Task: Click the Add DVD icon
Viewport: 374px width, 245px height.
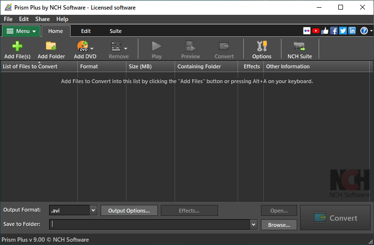Action: pyautogui.click(x=83, y=46)
